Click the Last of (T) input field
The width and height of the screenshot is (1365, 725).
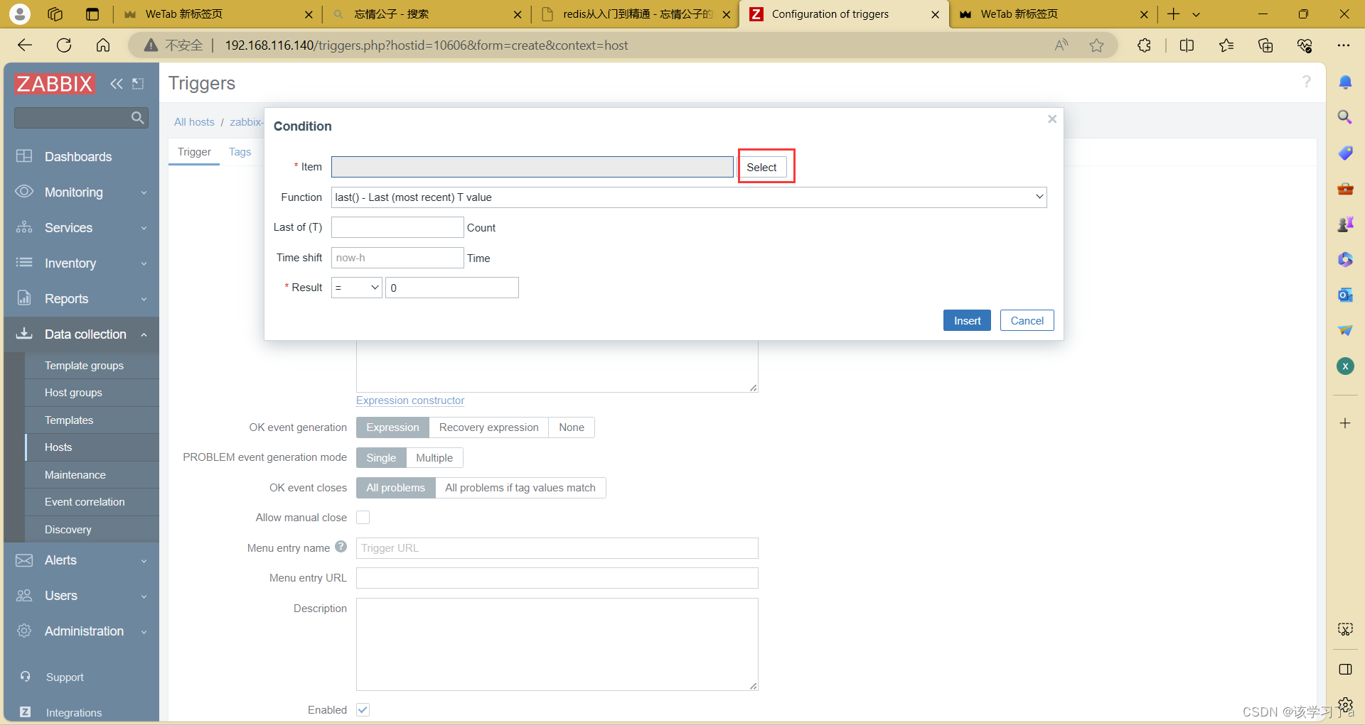pos(397,227)
